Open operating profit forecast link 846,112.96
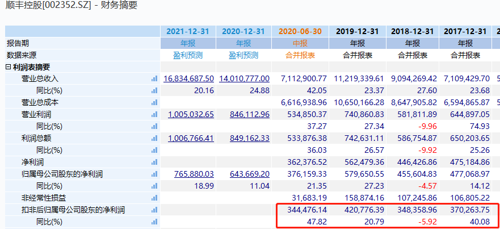 (x=250, y=114)
